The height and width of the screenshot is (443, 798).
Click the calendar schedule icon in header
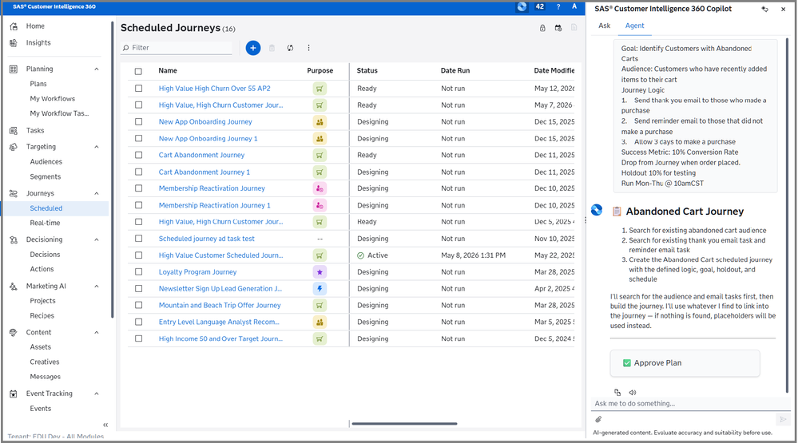click(558, 28)
